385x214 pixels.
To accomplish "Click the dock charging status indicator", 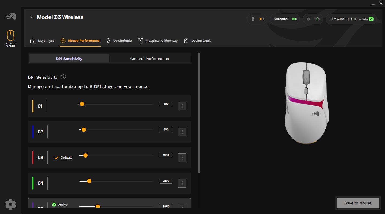I will click(x=313, y=19).
